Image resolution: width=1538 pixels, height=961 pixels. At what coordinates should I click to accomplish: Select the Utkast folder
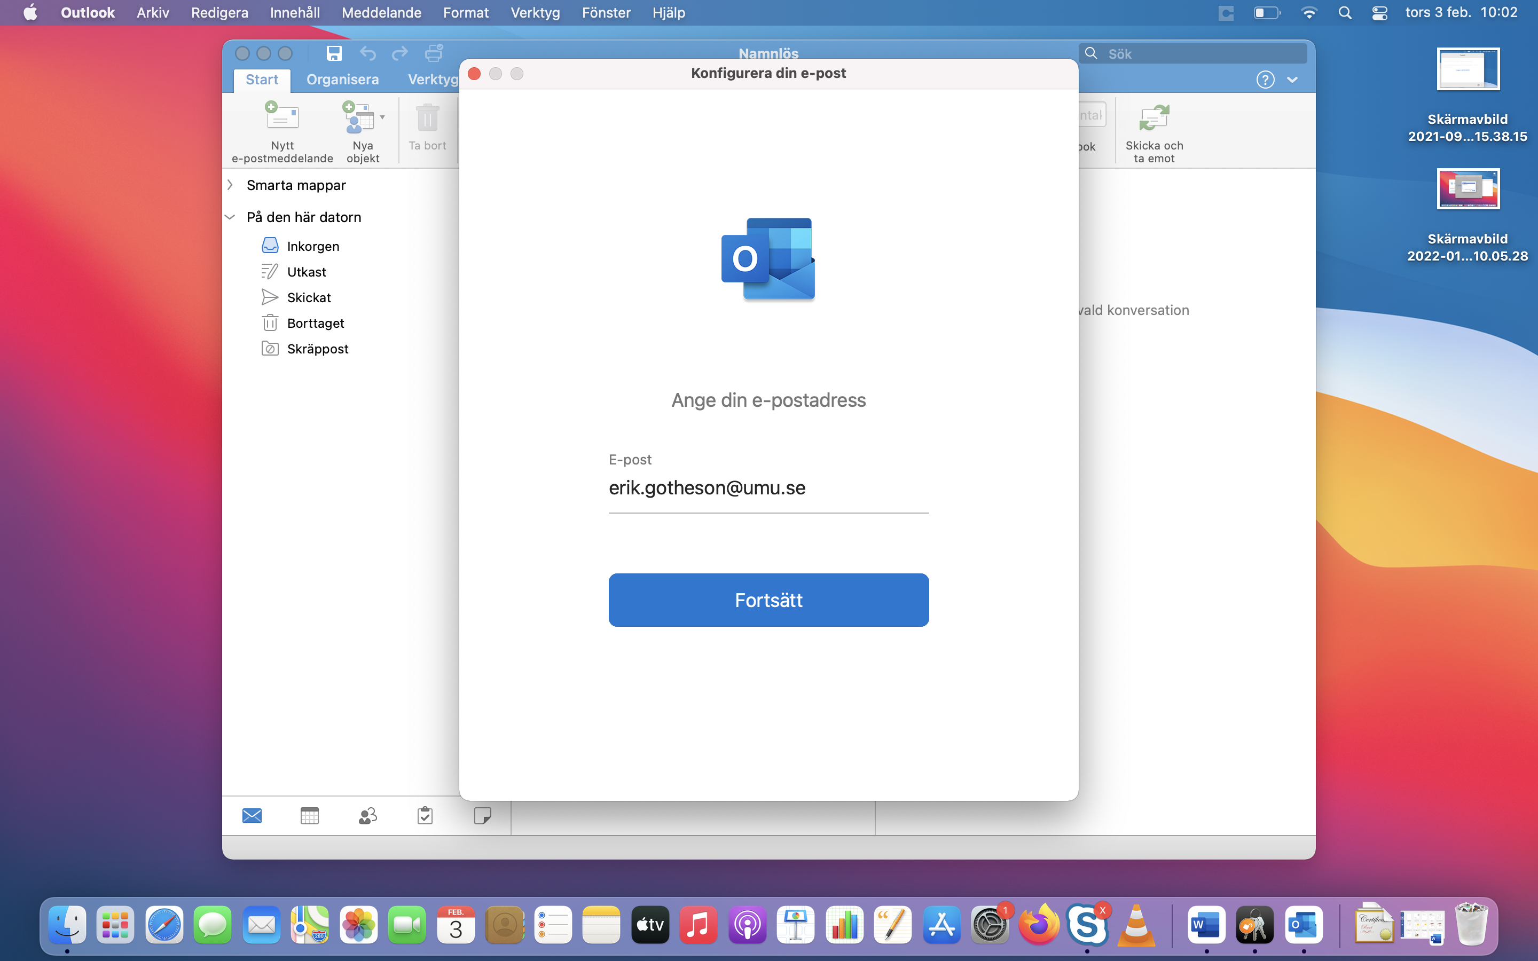click(307, 272)
